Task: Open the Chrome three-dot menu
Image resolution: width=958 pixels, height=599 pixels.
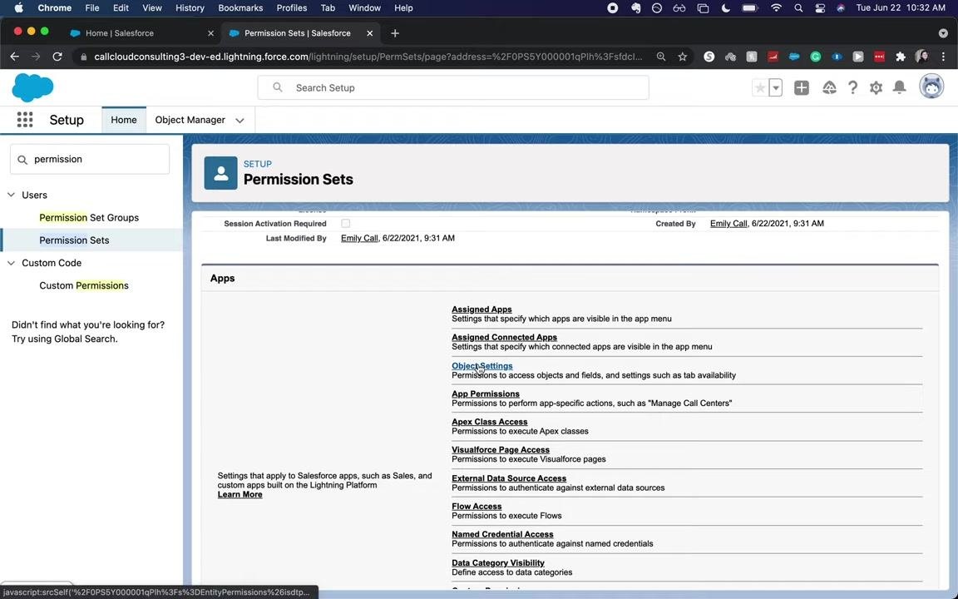Action: coord(943,57)
